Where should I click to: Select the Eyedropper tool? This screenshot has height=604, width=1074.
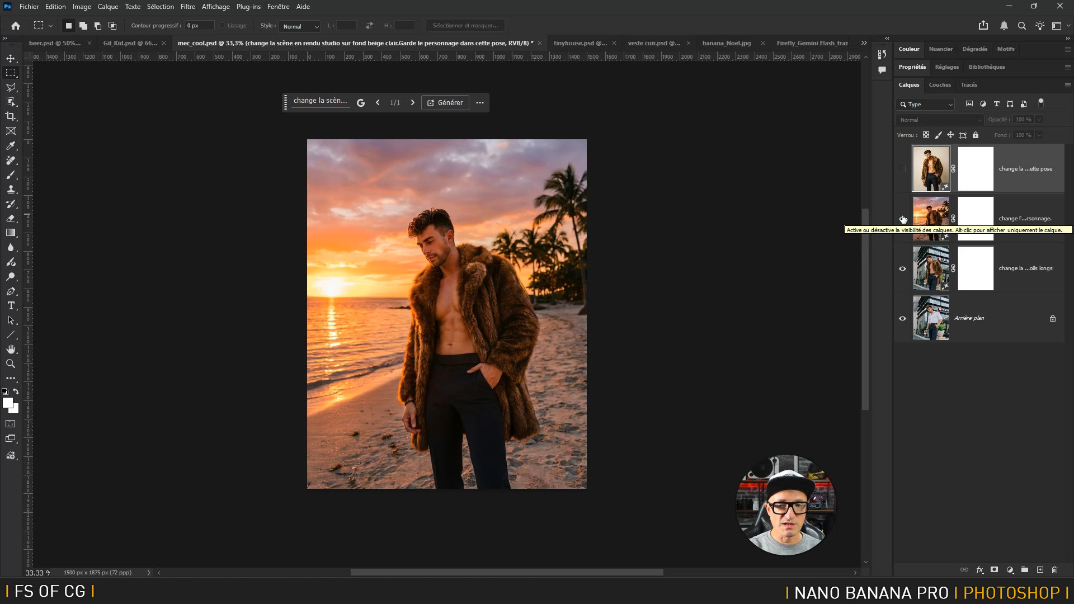click(11, 145)
